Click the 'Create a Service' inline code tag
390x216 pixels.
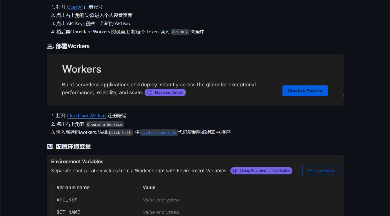105,124
